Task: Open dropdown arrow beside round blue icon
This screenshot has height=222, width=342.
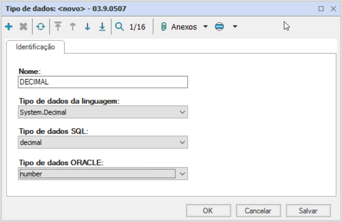Action: (x=235, y=27)
